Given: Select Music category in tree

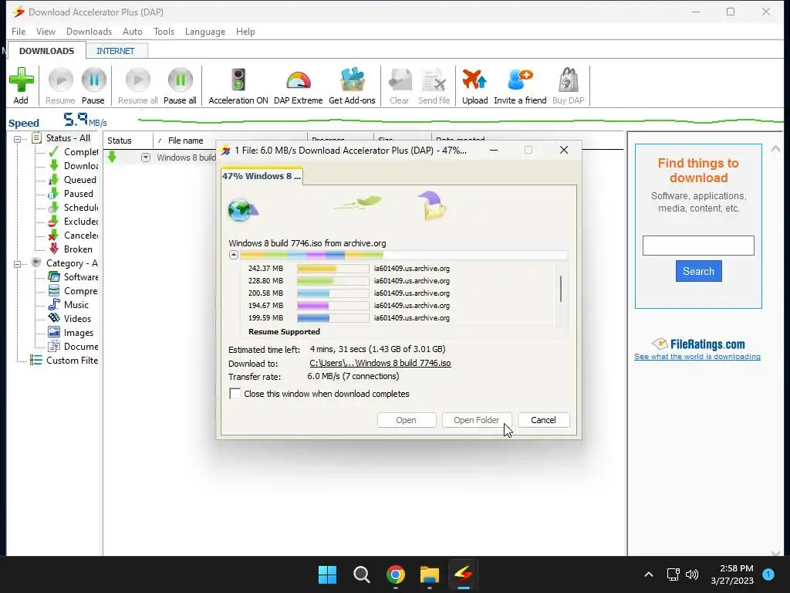Looking at the screenshot, I should tap(69, 304).
